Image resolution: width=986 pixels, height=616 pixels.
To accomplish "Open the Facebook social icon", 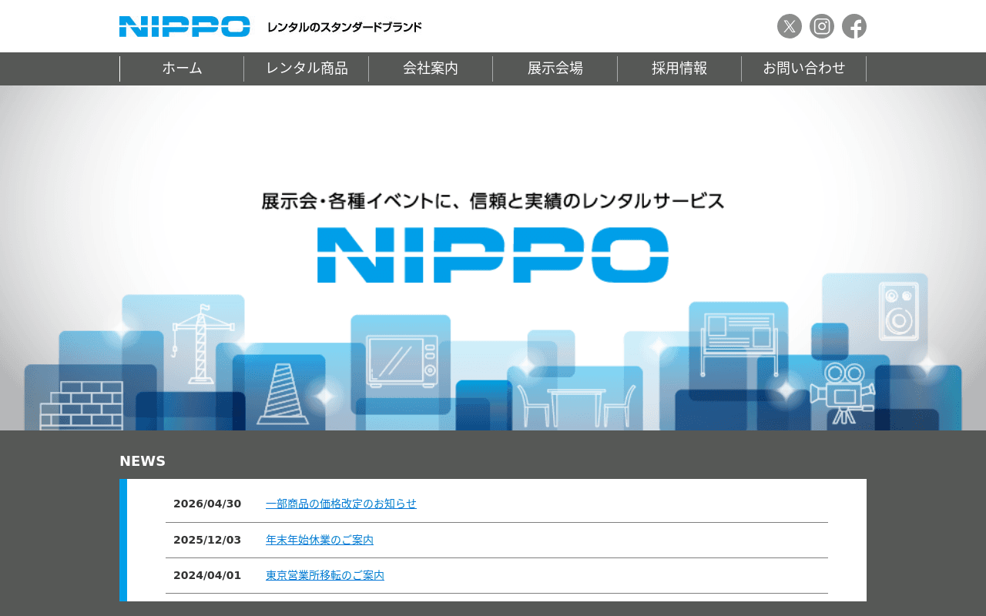I will point(854,26).
